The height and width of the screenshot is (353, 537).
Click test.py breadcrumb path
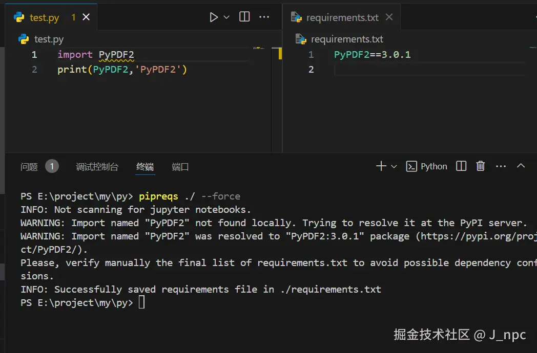tap(49, 39)
